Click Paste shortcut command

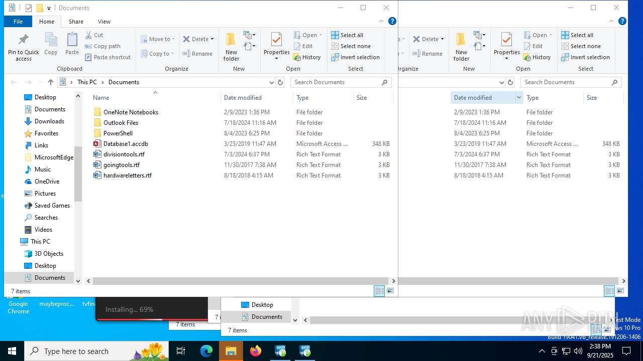[x=108, y=57]
